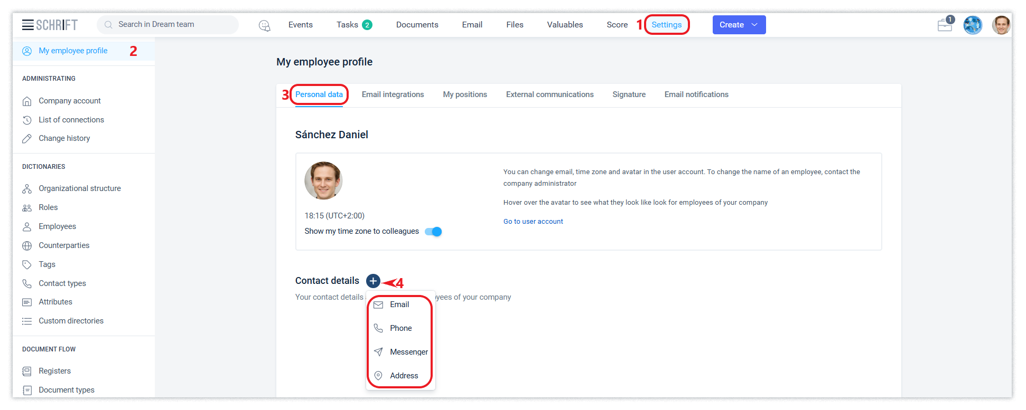Image resolution: width=1026 pixels, height=410 pixels.
Task: Open Employees in the sidebar
Action: pos(57,226)
